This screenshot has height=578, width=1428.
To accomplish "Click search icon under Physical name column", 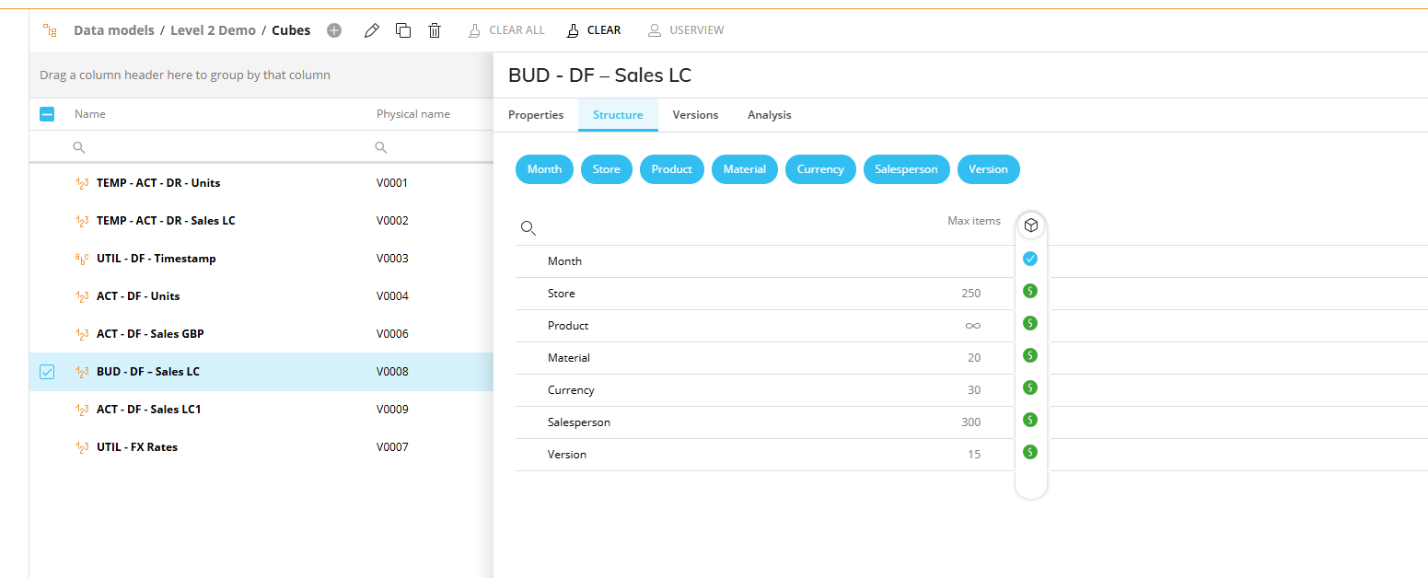I will tap(381, 147).
